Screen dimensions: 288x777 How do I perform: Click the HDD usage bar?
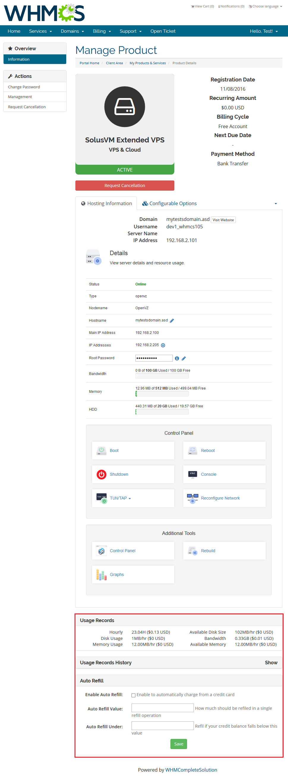[162, 412]
